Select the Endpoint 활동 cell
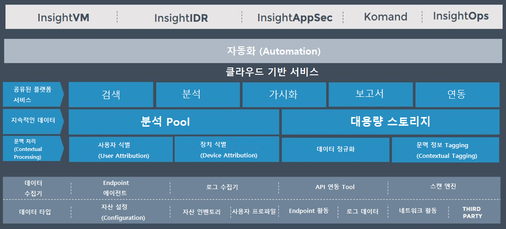The image size is (506, 229). [x=309, y=211]
